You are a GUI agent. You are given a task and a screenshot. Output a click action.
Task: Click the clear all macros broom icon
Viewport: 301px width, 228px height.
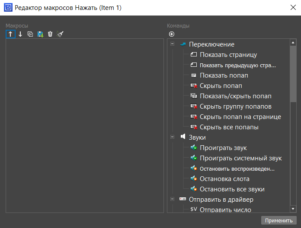(60, 34)
